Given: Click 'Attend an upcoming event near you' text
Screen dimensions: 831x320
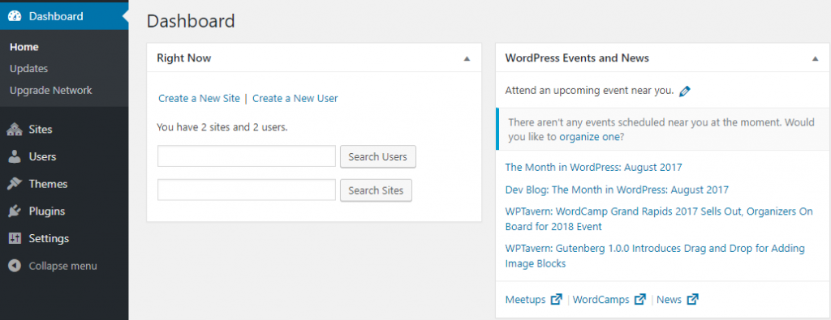Looking at the screenshot, I should point(589,91).
